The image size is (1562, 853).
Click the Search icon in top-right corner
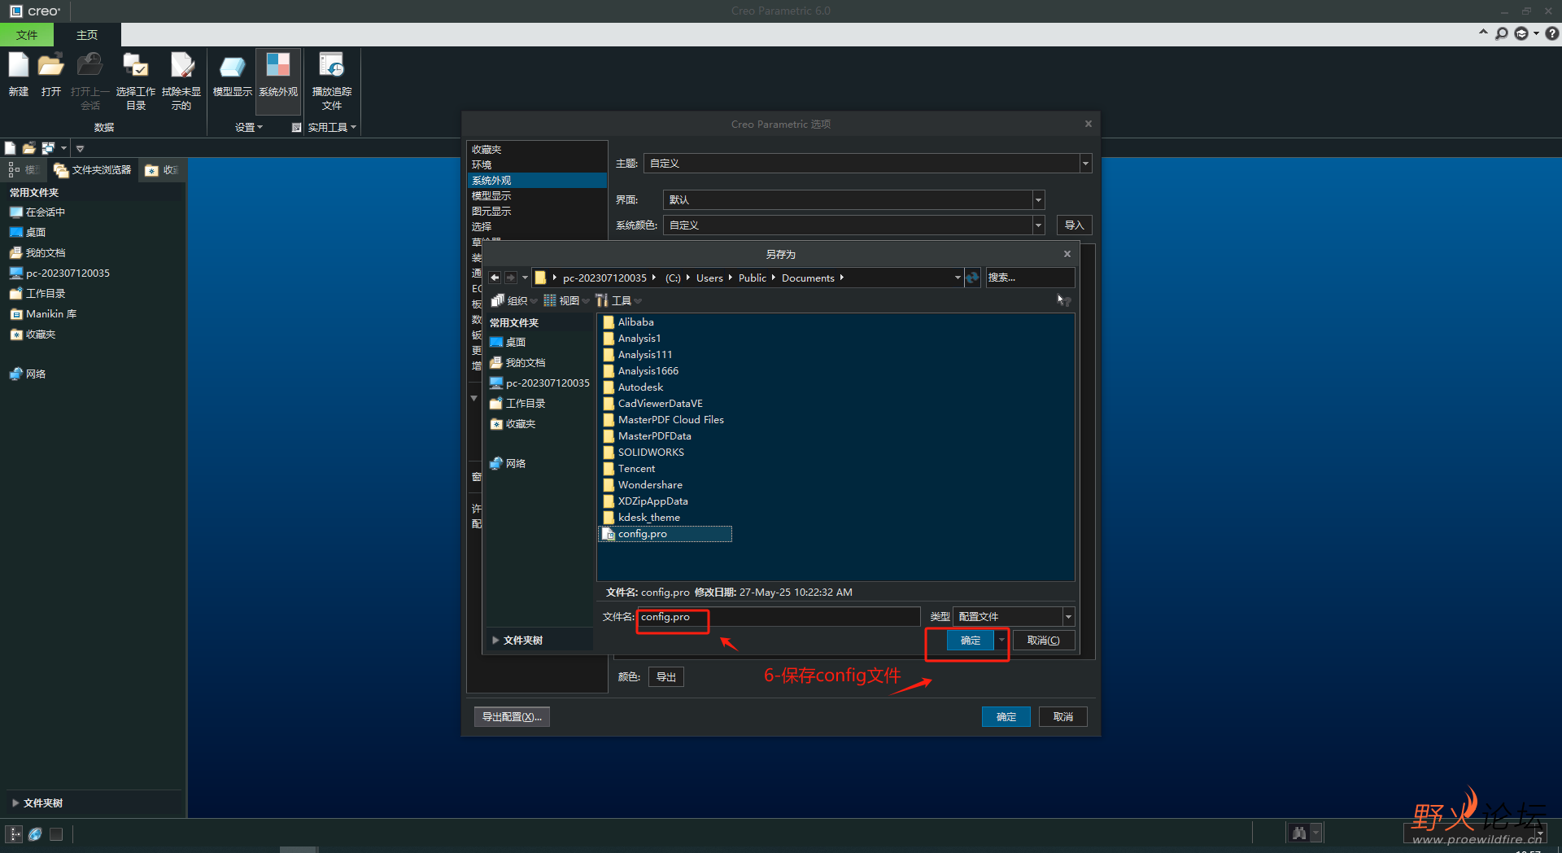pyautogui.click(x=1502, y=33)
